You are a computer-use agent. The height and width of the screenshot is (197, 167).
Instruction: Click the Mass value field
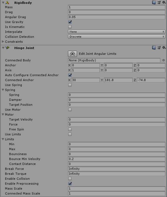(117, 7)
